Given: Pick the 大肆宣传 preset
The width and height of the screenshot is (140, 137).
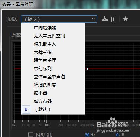Looking at the screenshot, I should [x=53, y=52].
